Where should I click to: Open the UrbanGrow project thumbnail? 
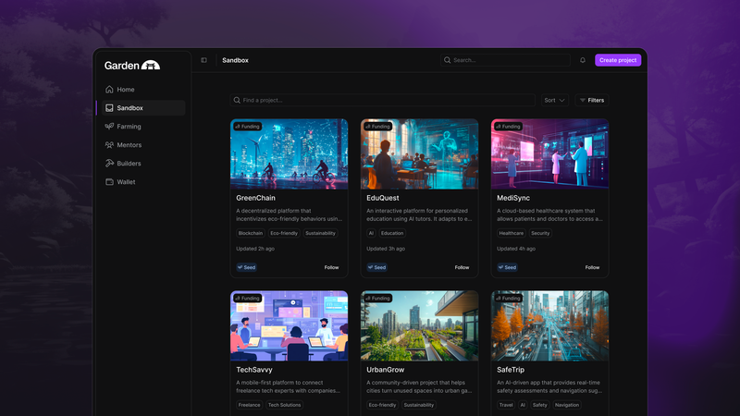click(x=419, y=325)
